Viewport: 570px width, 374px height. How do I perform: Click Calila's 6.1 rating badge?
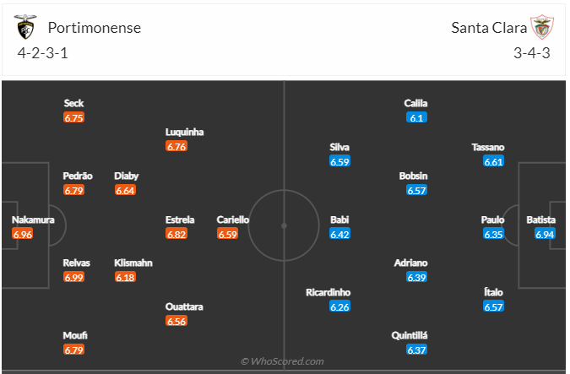pos(416,118)
